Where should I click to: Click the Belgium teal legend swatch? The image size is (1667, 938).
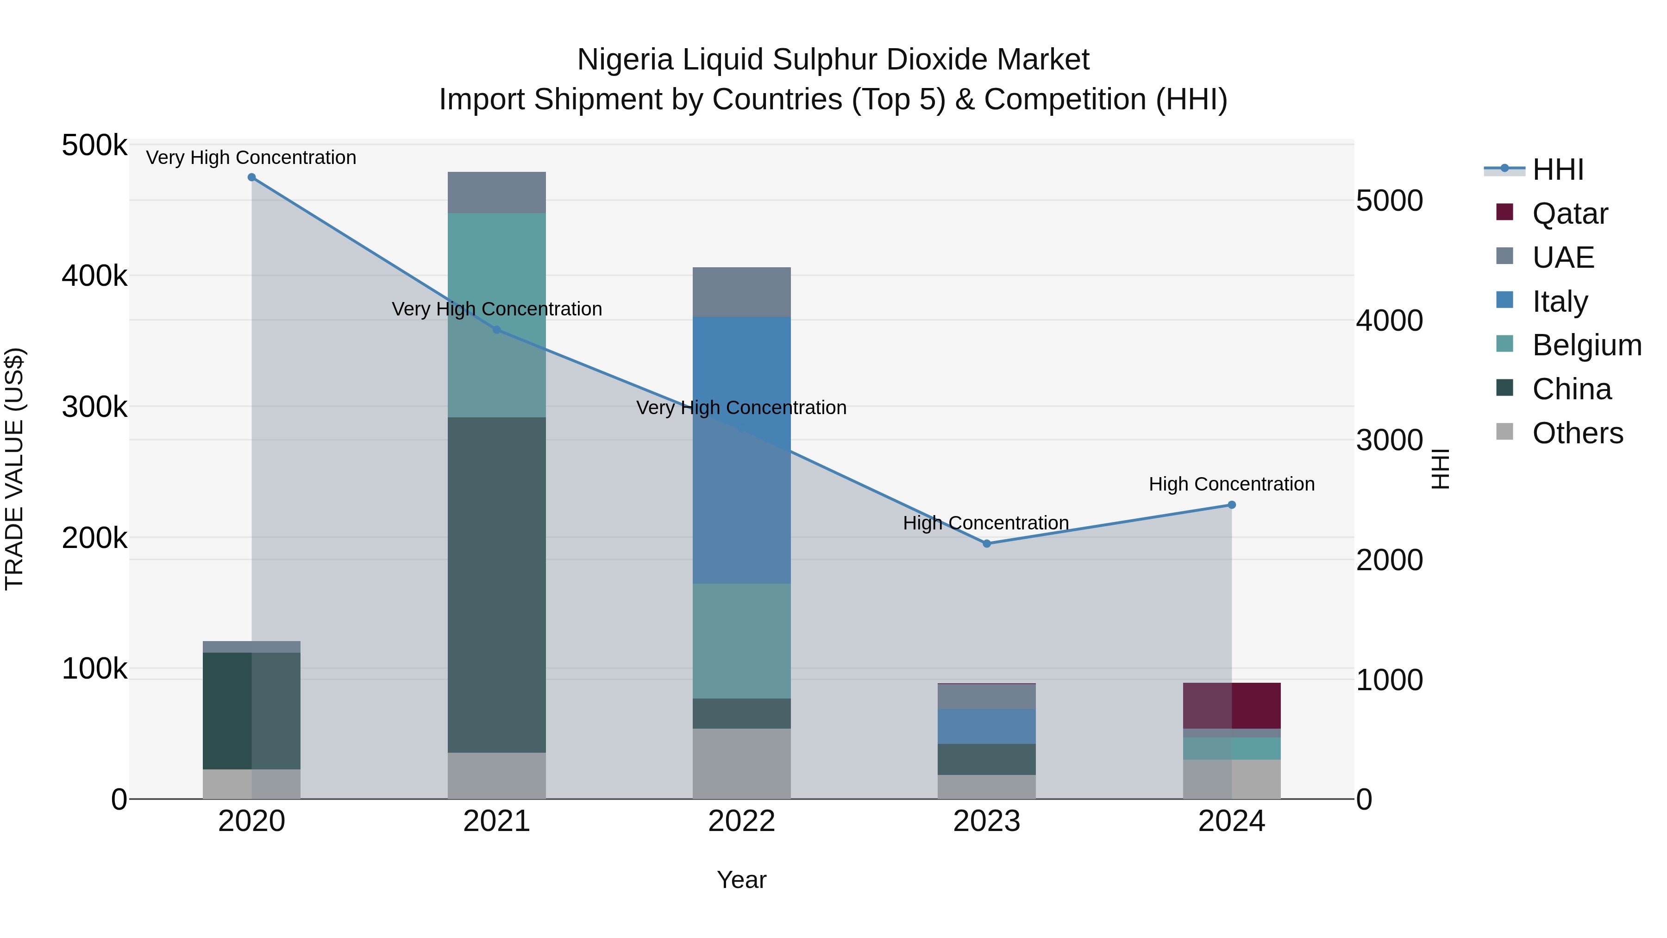[1504, 343]
